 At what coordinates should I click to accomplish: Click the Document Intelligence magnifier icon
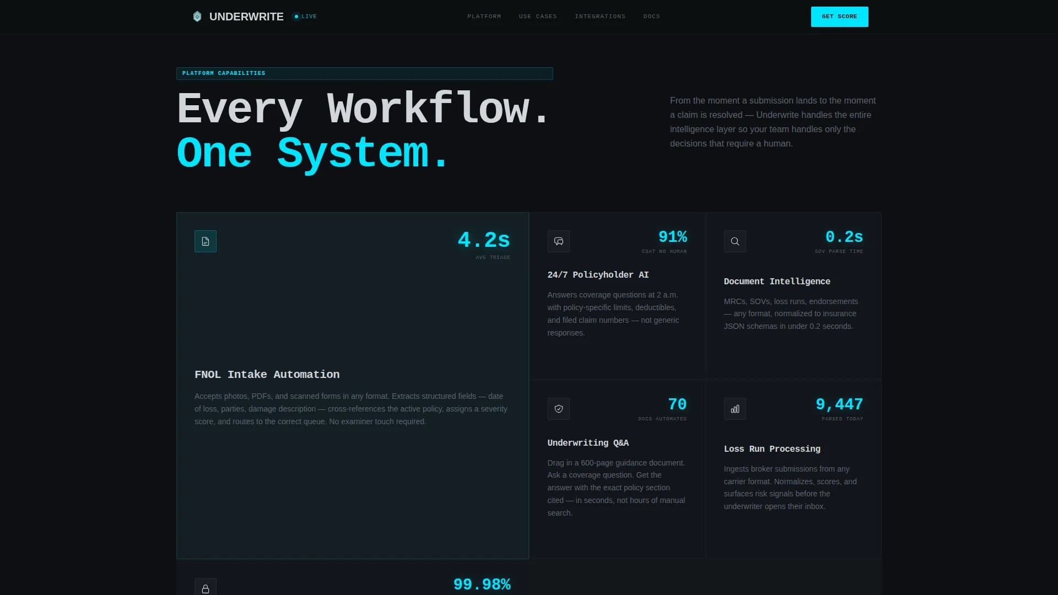click(735, 241)
